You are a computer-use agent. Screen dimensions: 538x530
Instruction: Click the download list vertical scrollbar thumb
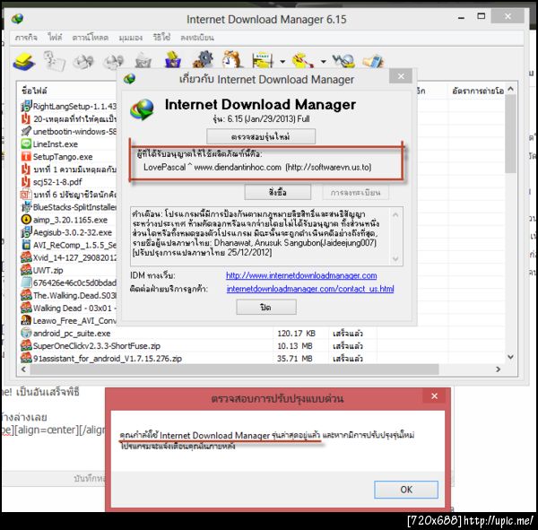coord(510,134)
